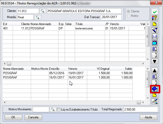The height and width of the screenshot is (124, 163).
Task: Click lower grid horizontal scrollbar thumb
Action: pos(139,102)
